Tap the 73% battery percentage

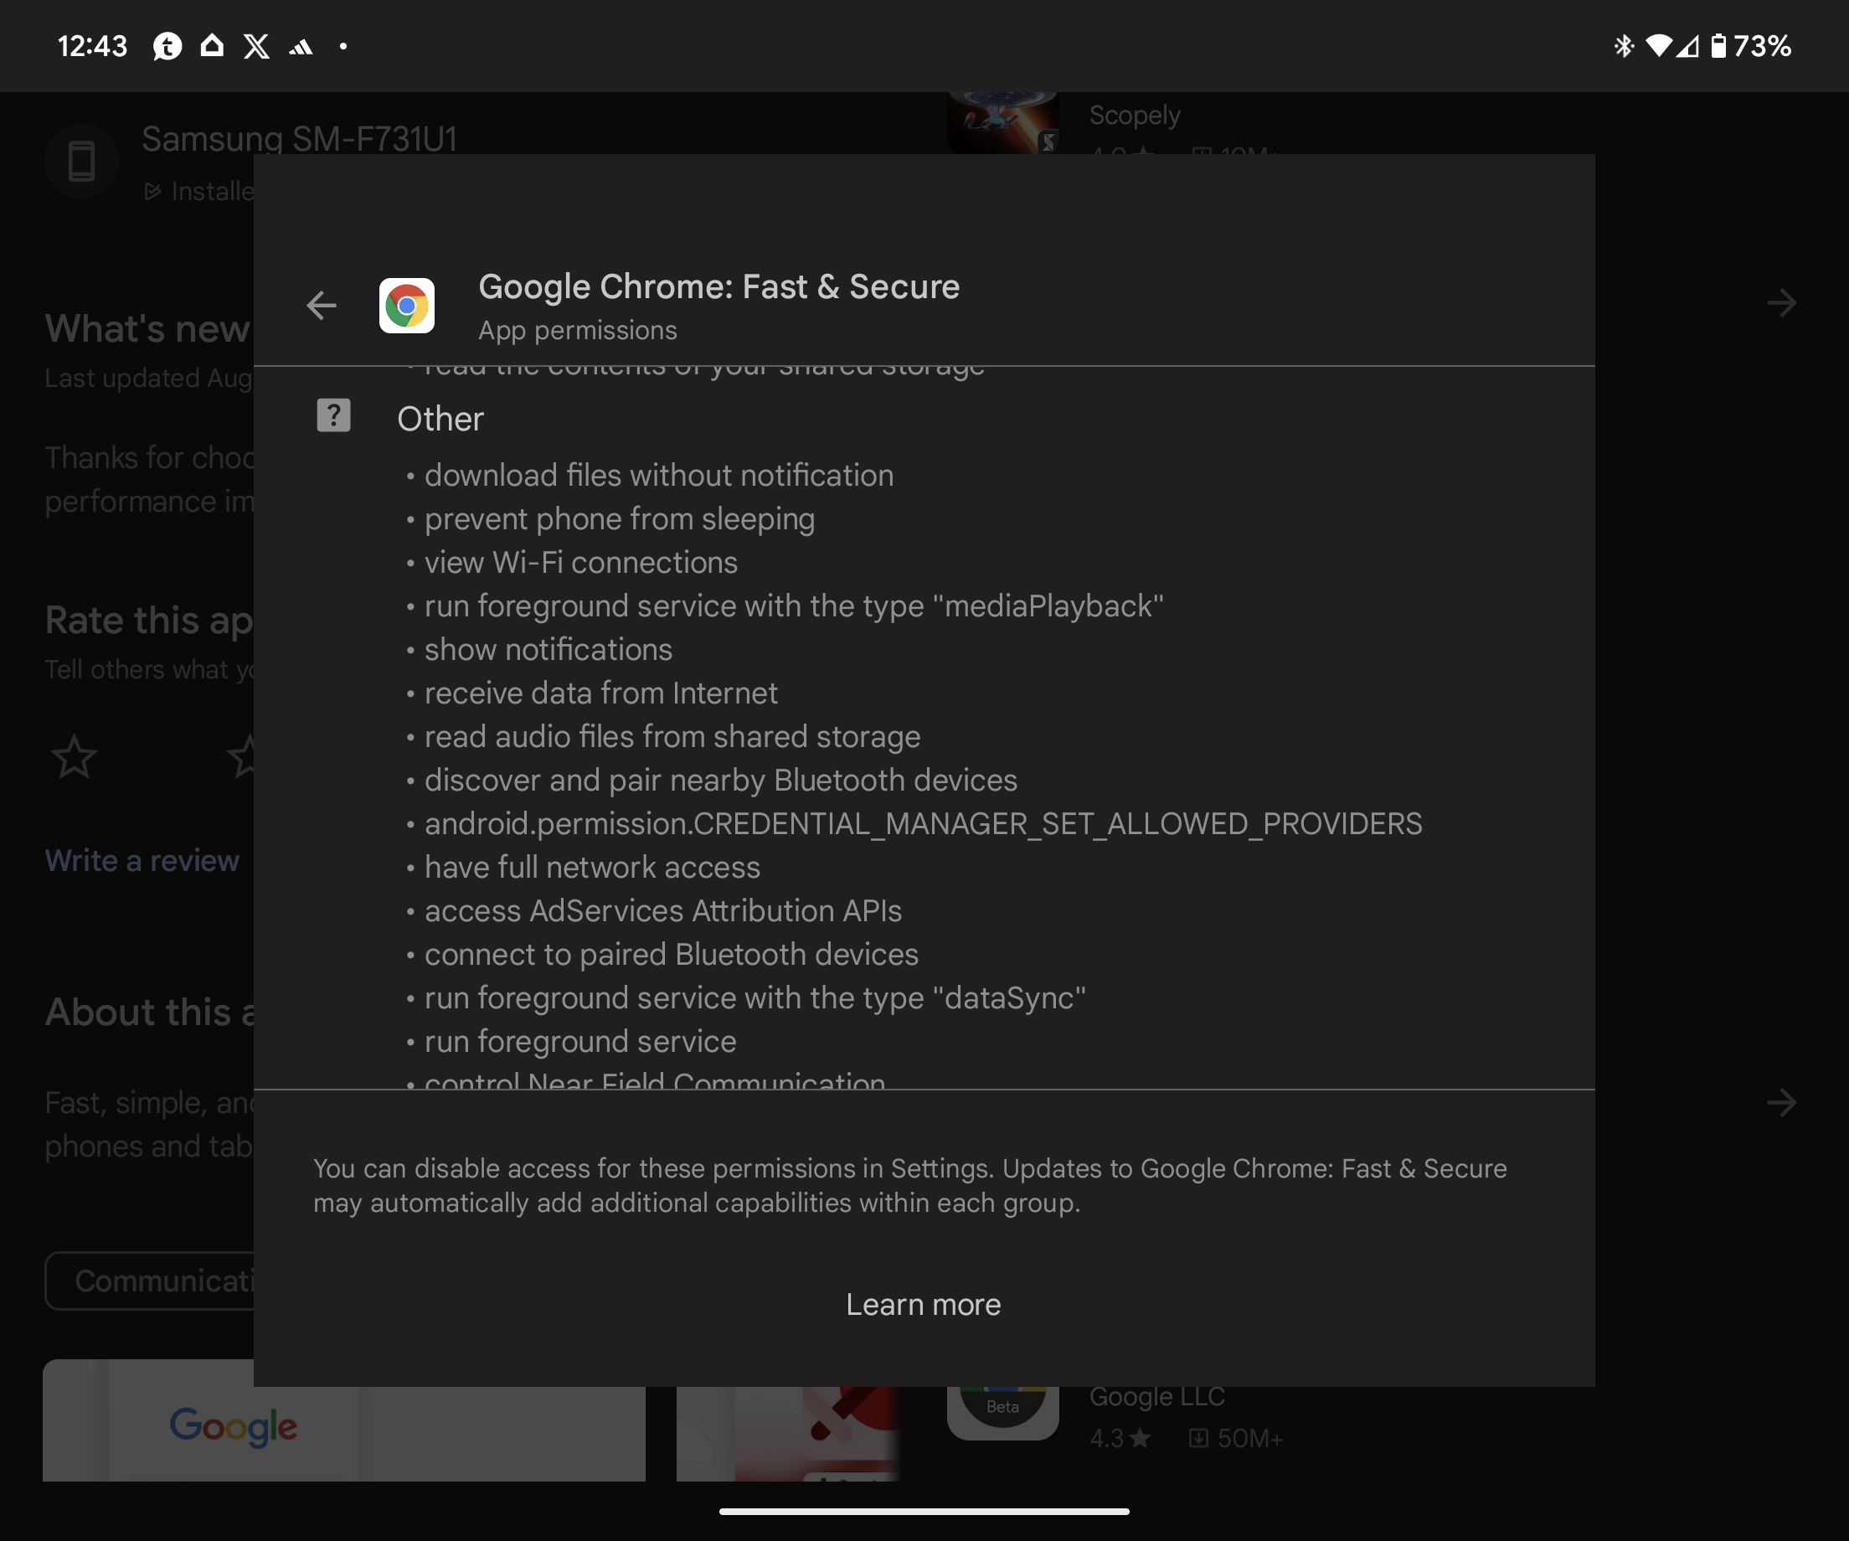point(1762,46)
